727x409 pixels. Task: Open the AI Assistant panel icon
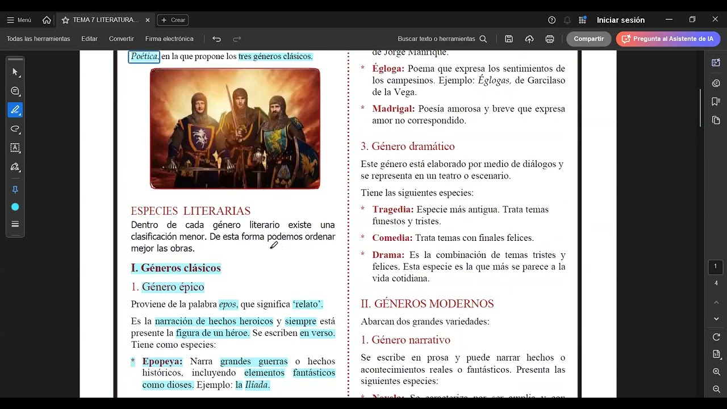pos(716,62)
